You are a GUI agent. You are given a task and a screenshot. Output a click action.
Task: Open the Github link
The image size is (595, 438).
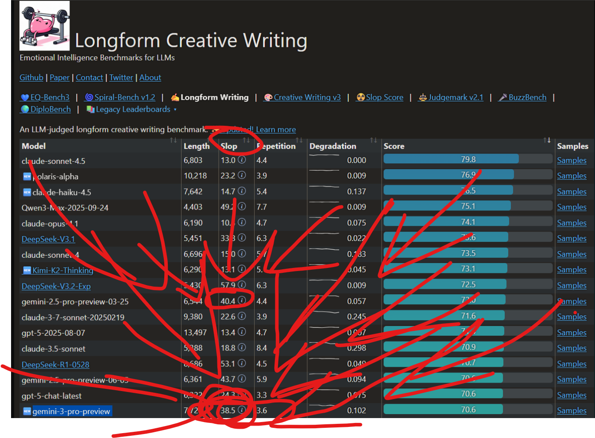tap(31, 78)
